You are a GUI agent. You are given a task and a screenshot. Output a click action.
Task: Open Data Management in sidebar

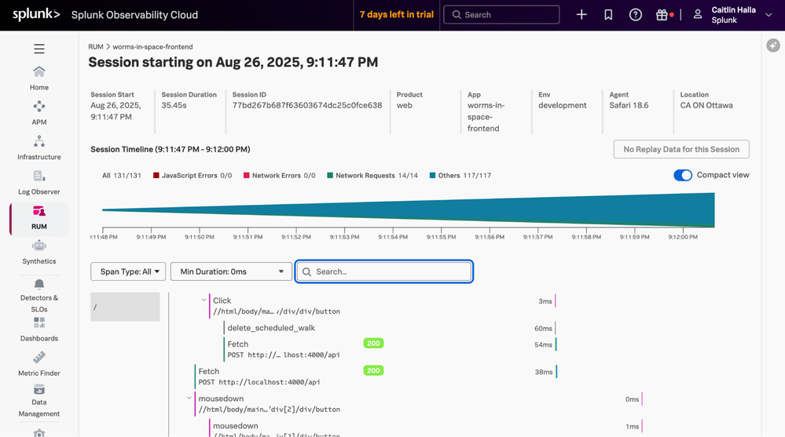[x=39, y=401]
